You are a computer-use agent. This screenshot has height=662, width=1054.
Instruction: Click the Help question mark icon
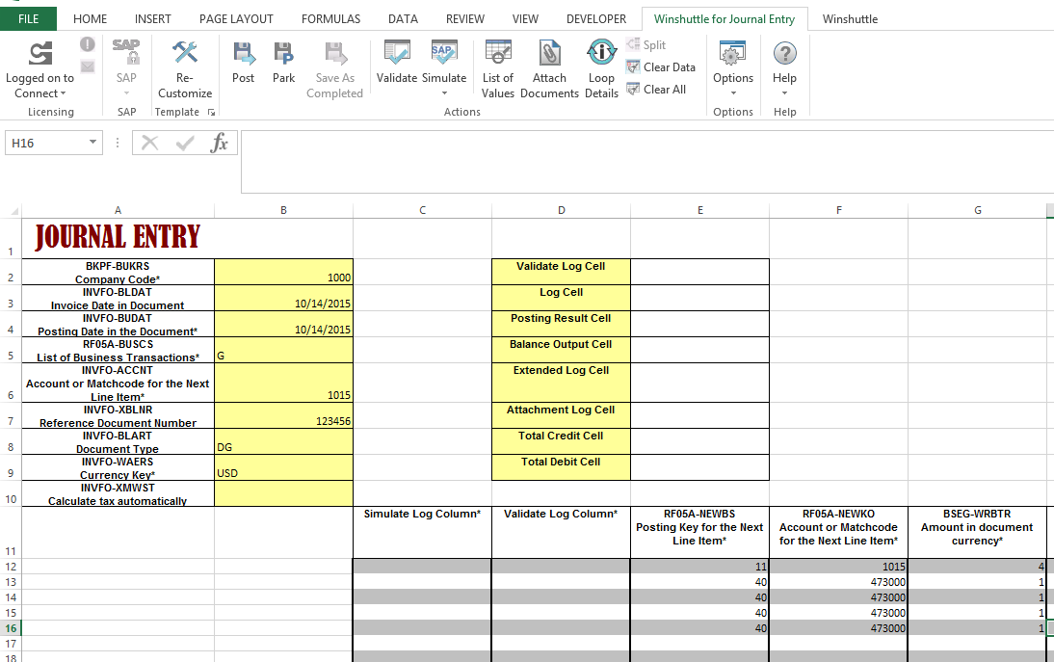coord(784,53)
